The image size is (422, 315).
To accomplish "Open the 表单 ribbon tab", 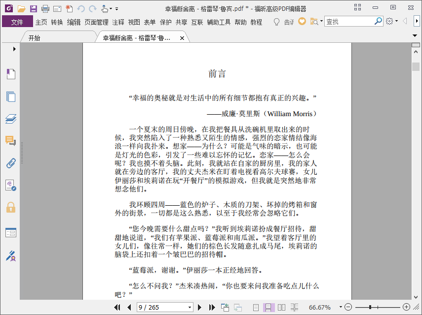I will tap(150, 22).
